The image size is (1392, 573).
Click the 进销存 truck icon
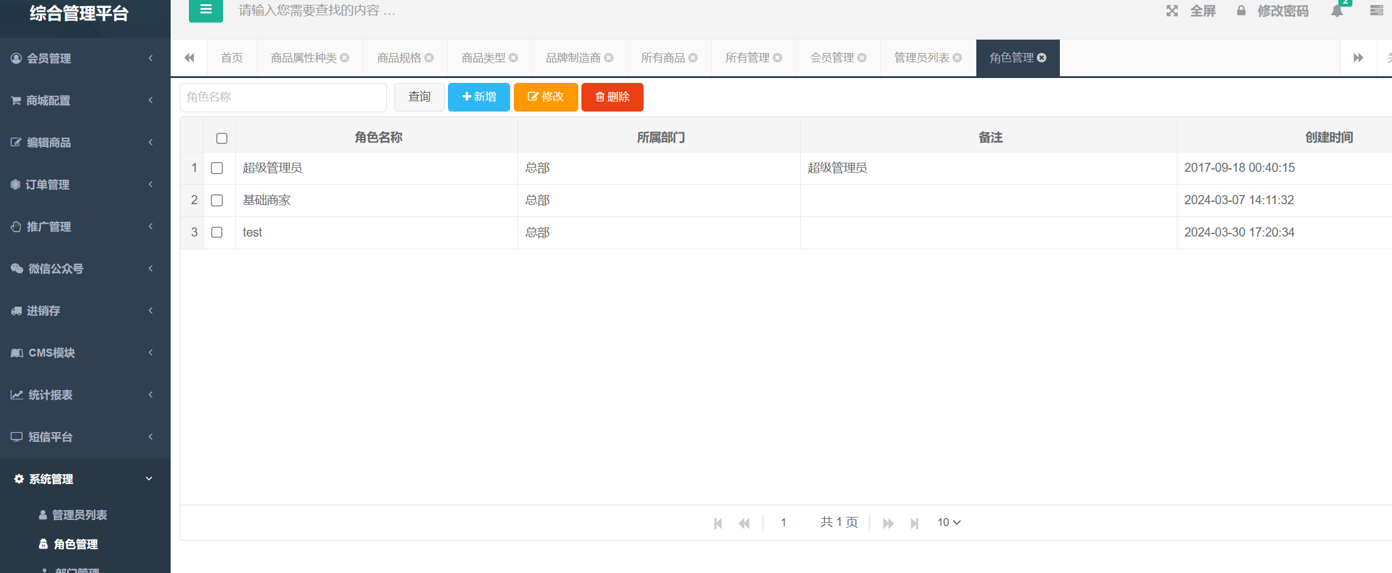tap(16, 311)
